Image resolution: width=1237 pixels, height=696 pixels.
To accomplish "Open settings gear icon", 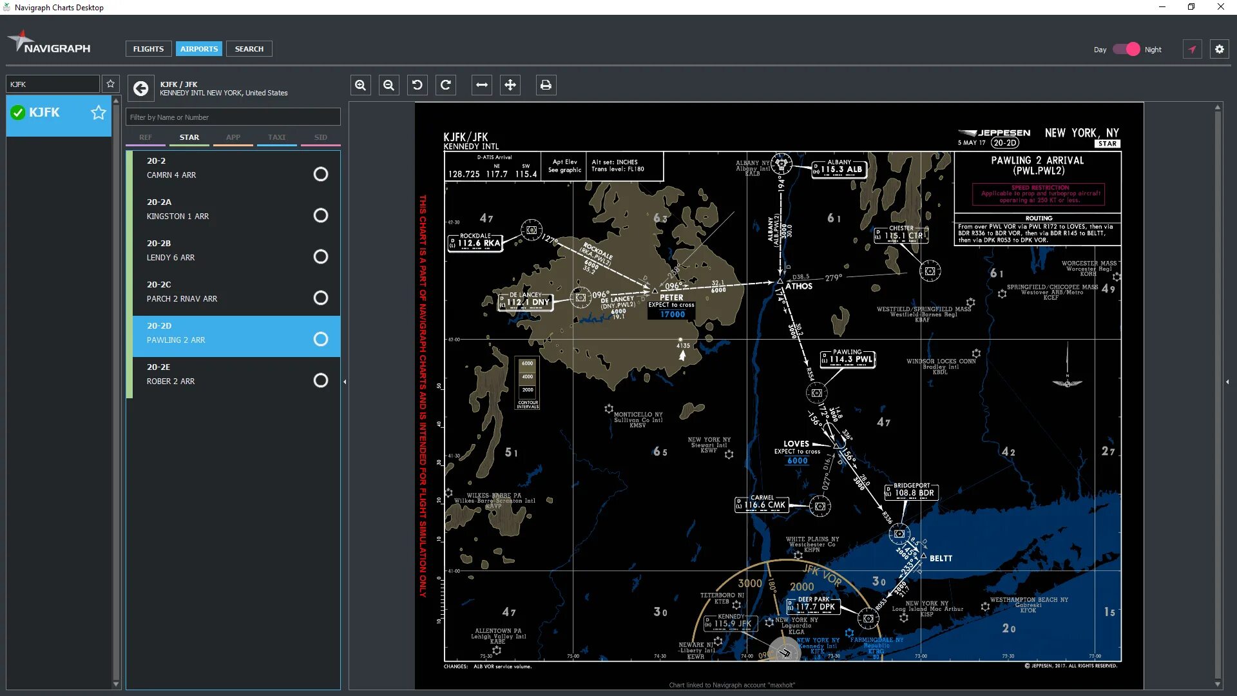I will [1220, 49].
